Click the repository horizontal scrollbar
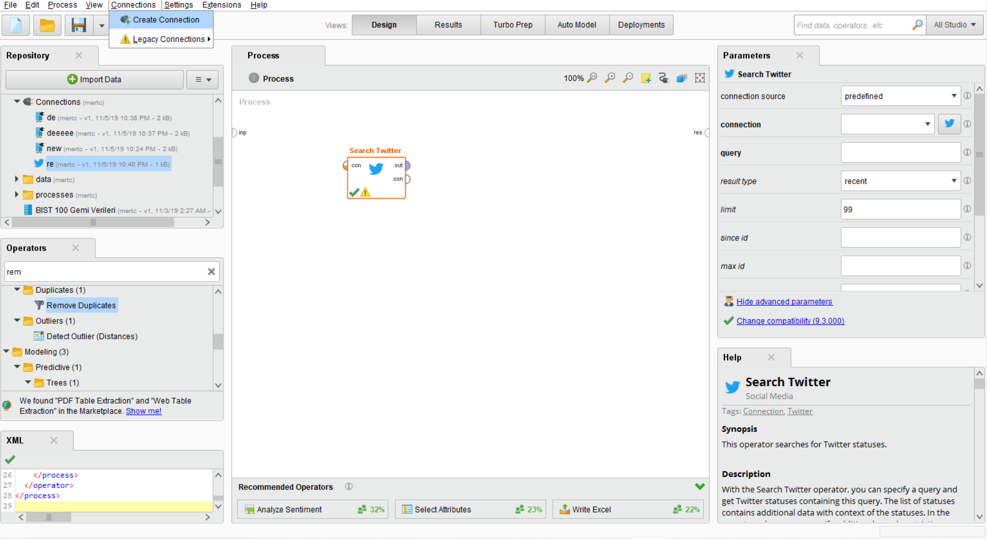Viewport: 987px width, 539px height. point(93,222)
